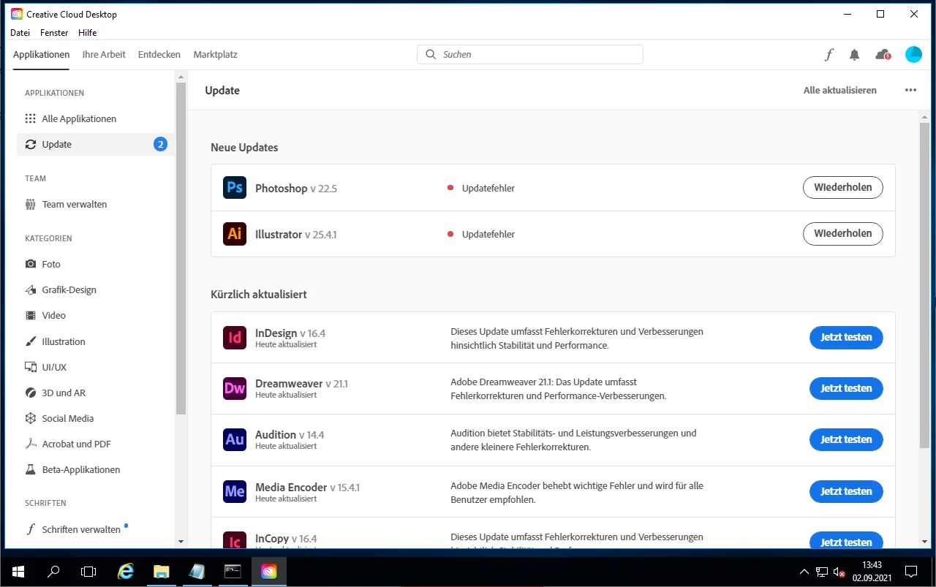Click the Illustrator app icon
936x587 pixels.
point(235,234)
